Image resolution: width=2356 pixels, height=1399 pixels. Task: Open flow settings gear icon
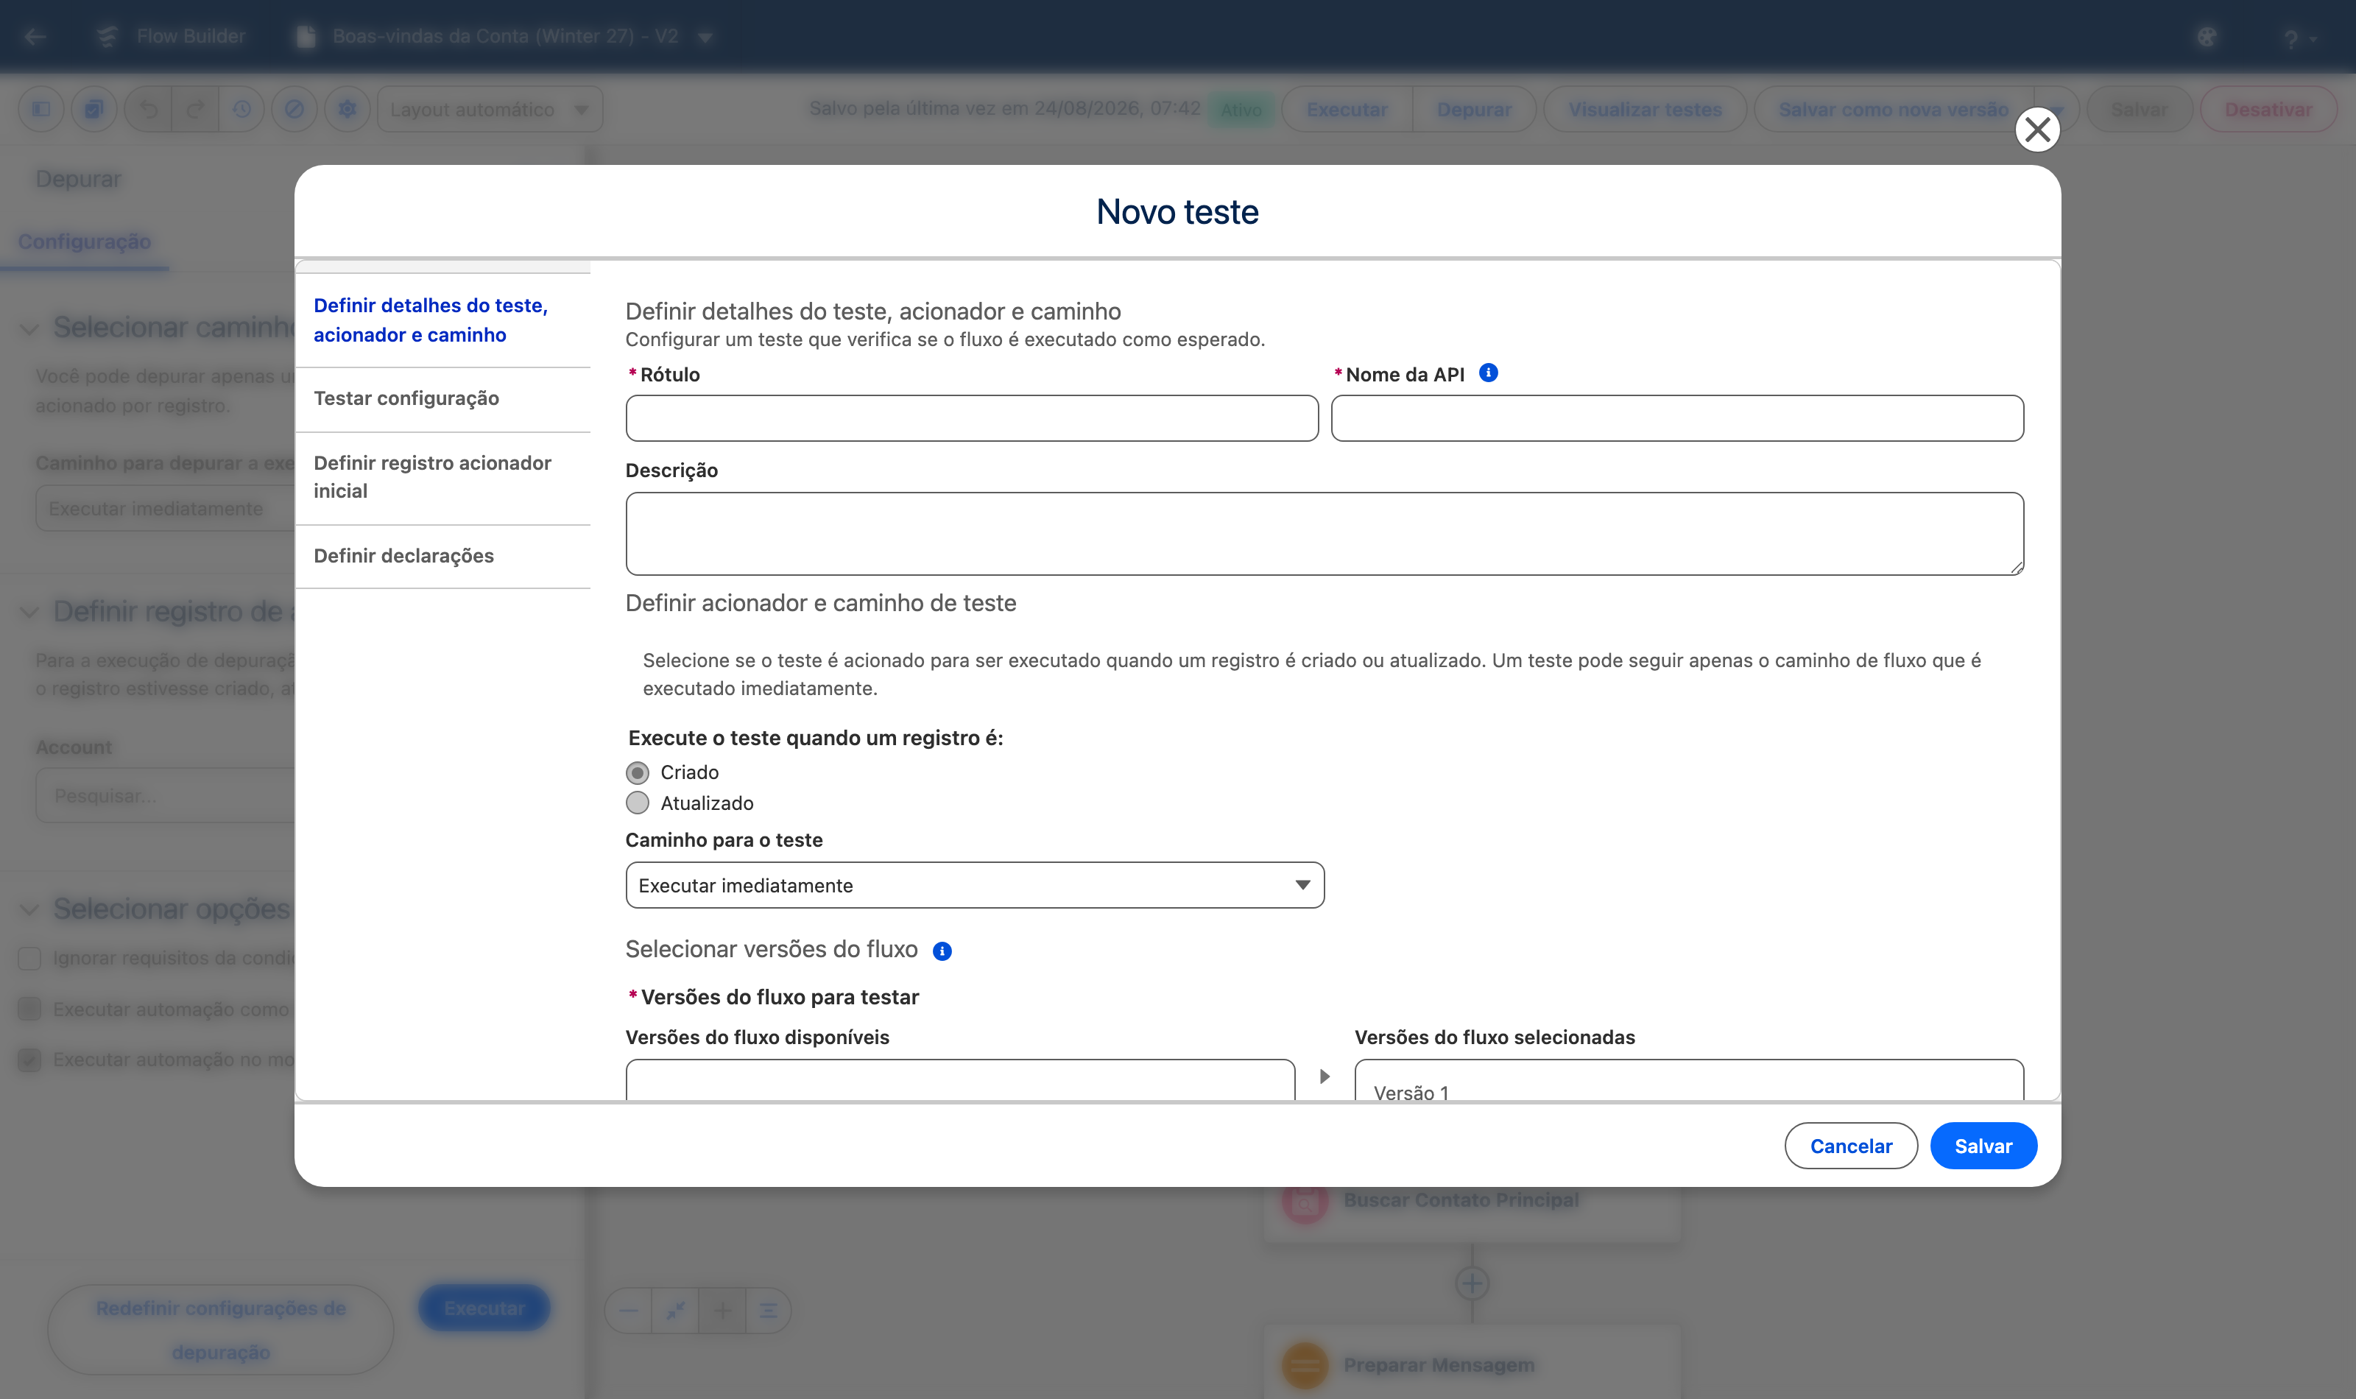(348, 110)
